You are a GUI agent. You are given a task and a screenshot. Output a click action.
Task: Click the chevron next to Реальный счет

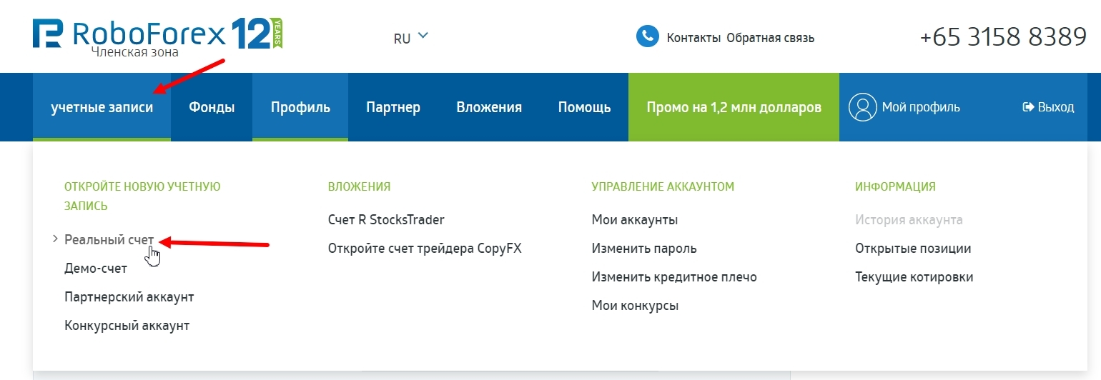(55, 240)
